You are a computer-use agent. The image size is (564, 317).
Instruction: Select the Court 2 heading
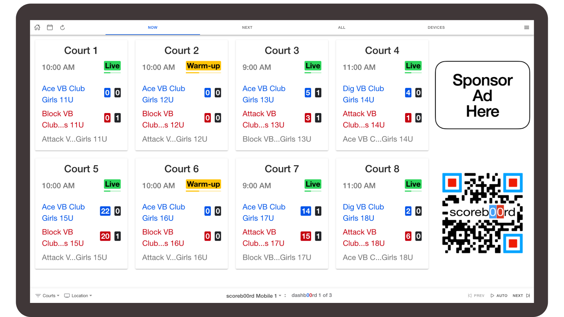tap(182, 50)
